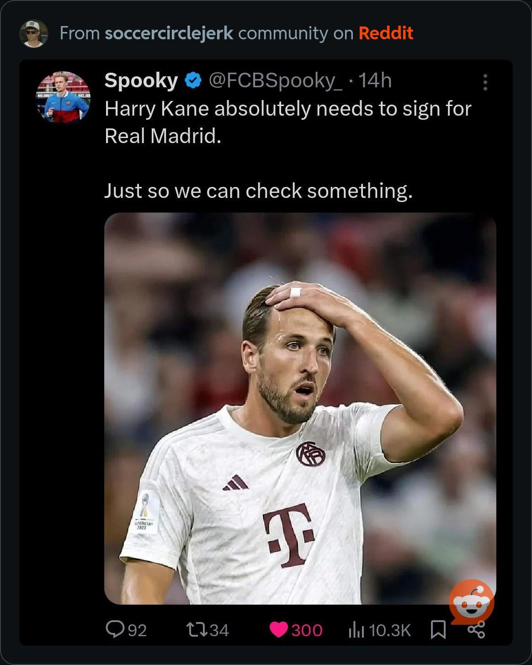Click the 10.3K view count

click(389, 630)
